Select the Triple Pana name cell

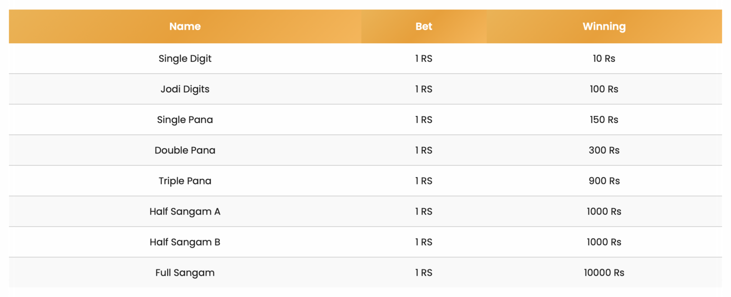tap(185, 181)
